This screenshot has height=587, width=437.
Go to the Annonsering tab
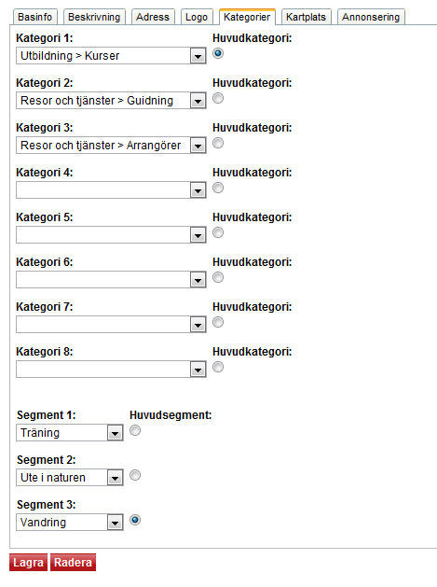click(x=371, y=17)
